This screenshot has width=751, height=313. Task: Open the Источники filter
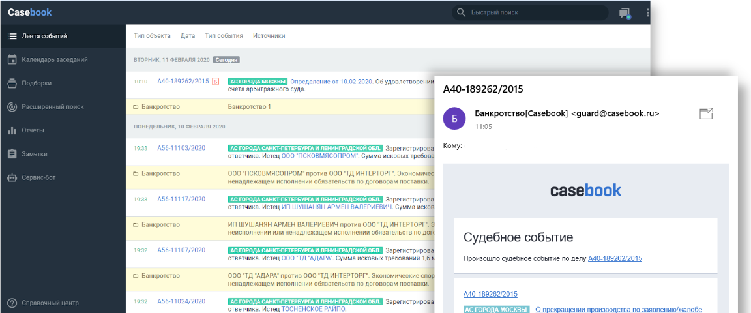click(269, 35)
